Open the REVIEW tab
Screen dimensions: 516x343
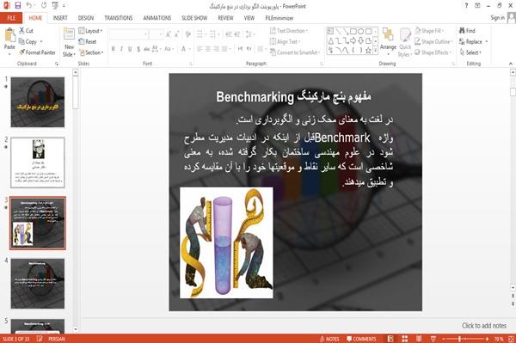click(225, 18)
